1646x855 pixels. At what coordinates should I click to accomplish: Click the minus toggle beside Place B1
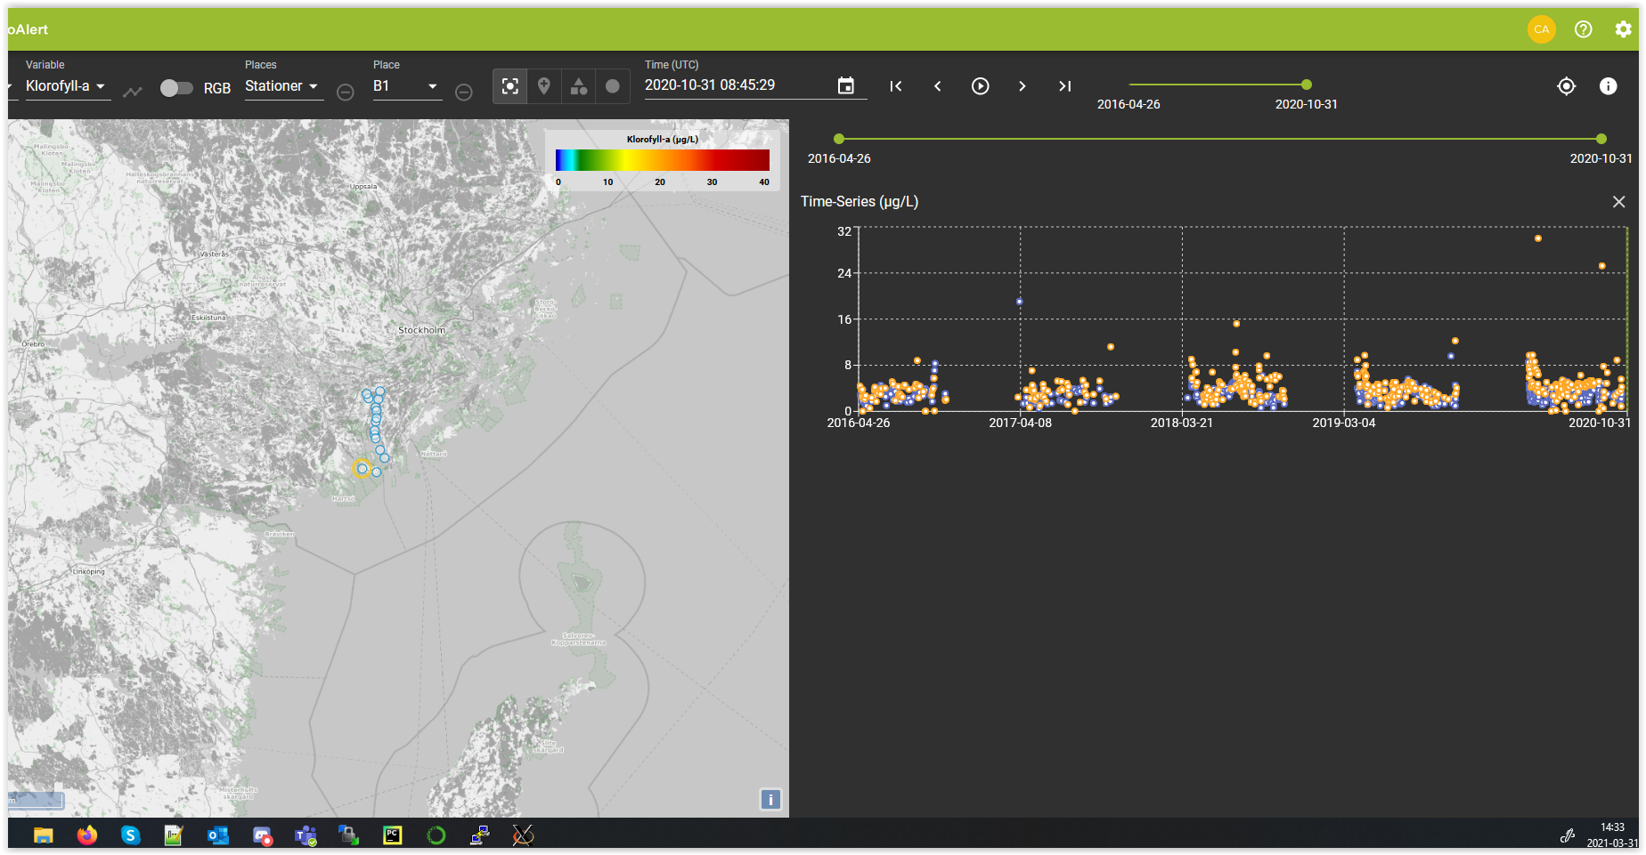[x=463, y=92]
